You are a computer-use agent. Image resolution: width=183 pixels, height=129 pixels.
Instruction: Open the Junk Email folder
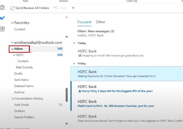pyautogui.click(x=21, y=105)
